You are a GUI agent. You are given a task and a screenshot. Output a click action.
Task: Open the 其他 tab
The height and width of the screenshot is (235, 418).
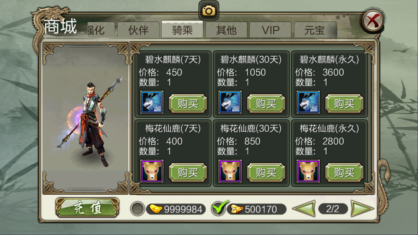[226, 30]
